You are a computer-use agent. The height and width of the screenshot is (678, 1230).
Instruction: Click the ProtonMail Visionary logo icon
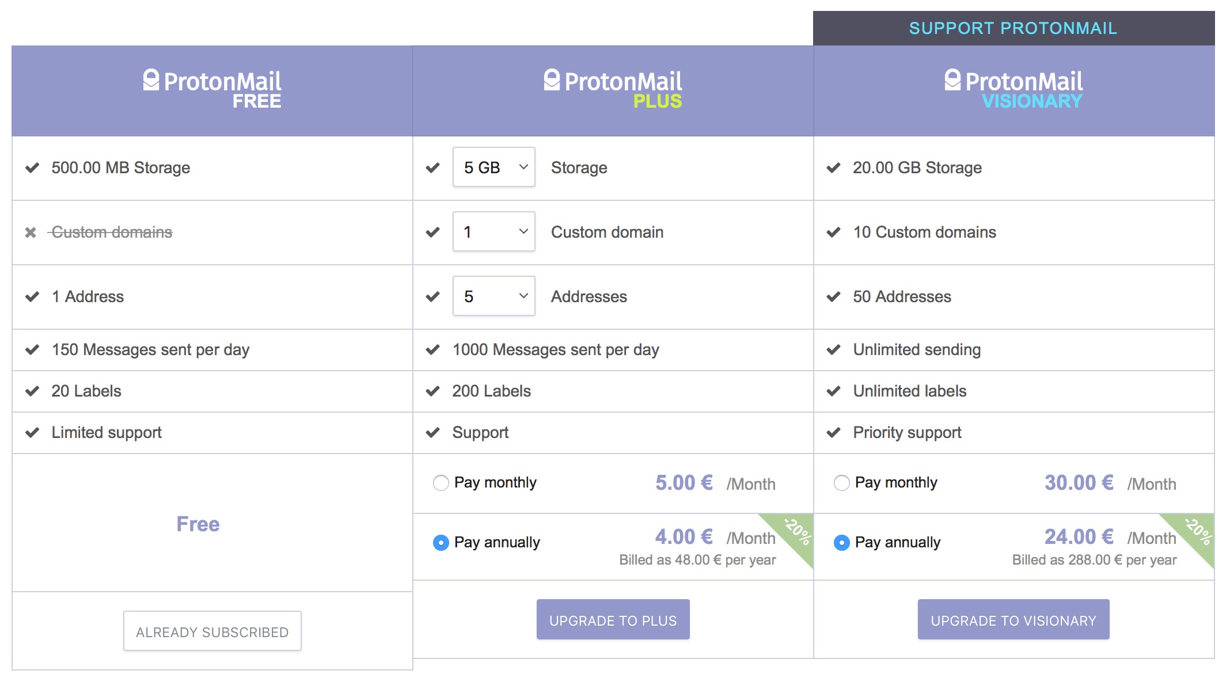point(952,80)
